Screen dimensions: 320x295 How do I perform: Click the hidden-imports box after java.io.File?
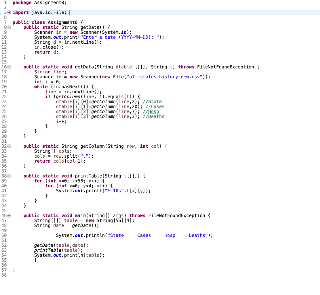(68, 12)
